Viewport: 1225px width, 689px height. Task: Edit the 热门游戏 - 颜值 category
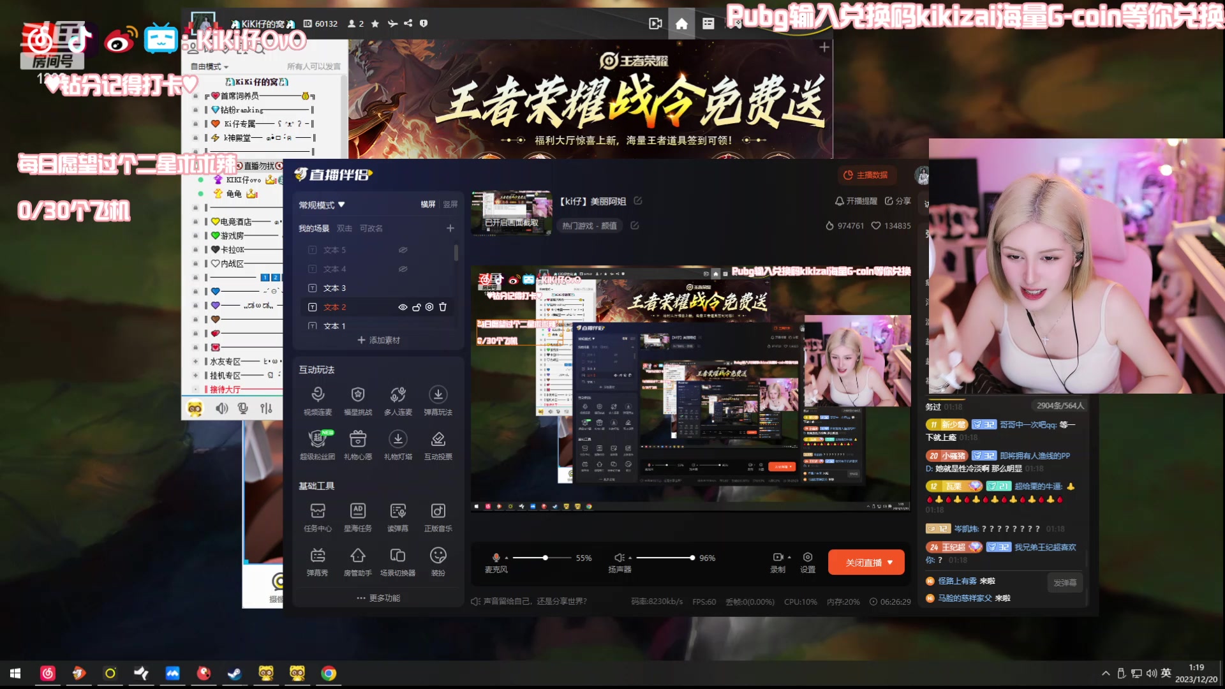[635, 225]
